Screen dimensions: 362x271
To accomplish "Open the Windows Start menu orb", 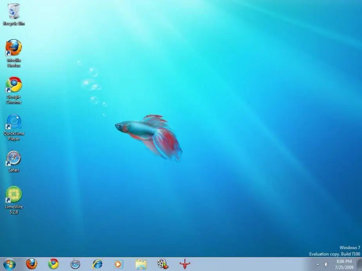I will pyautogui.click(x=9, y=264).
